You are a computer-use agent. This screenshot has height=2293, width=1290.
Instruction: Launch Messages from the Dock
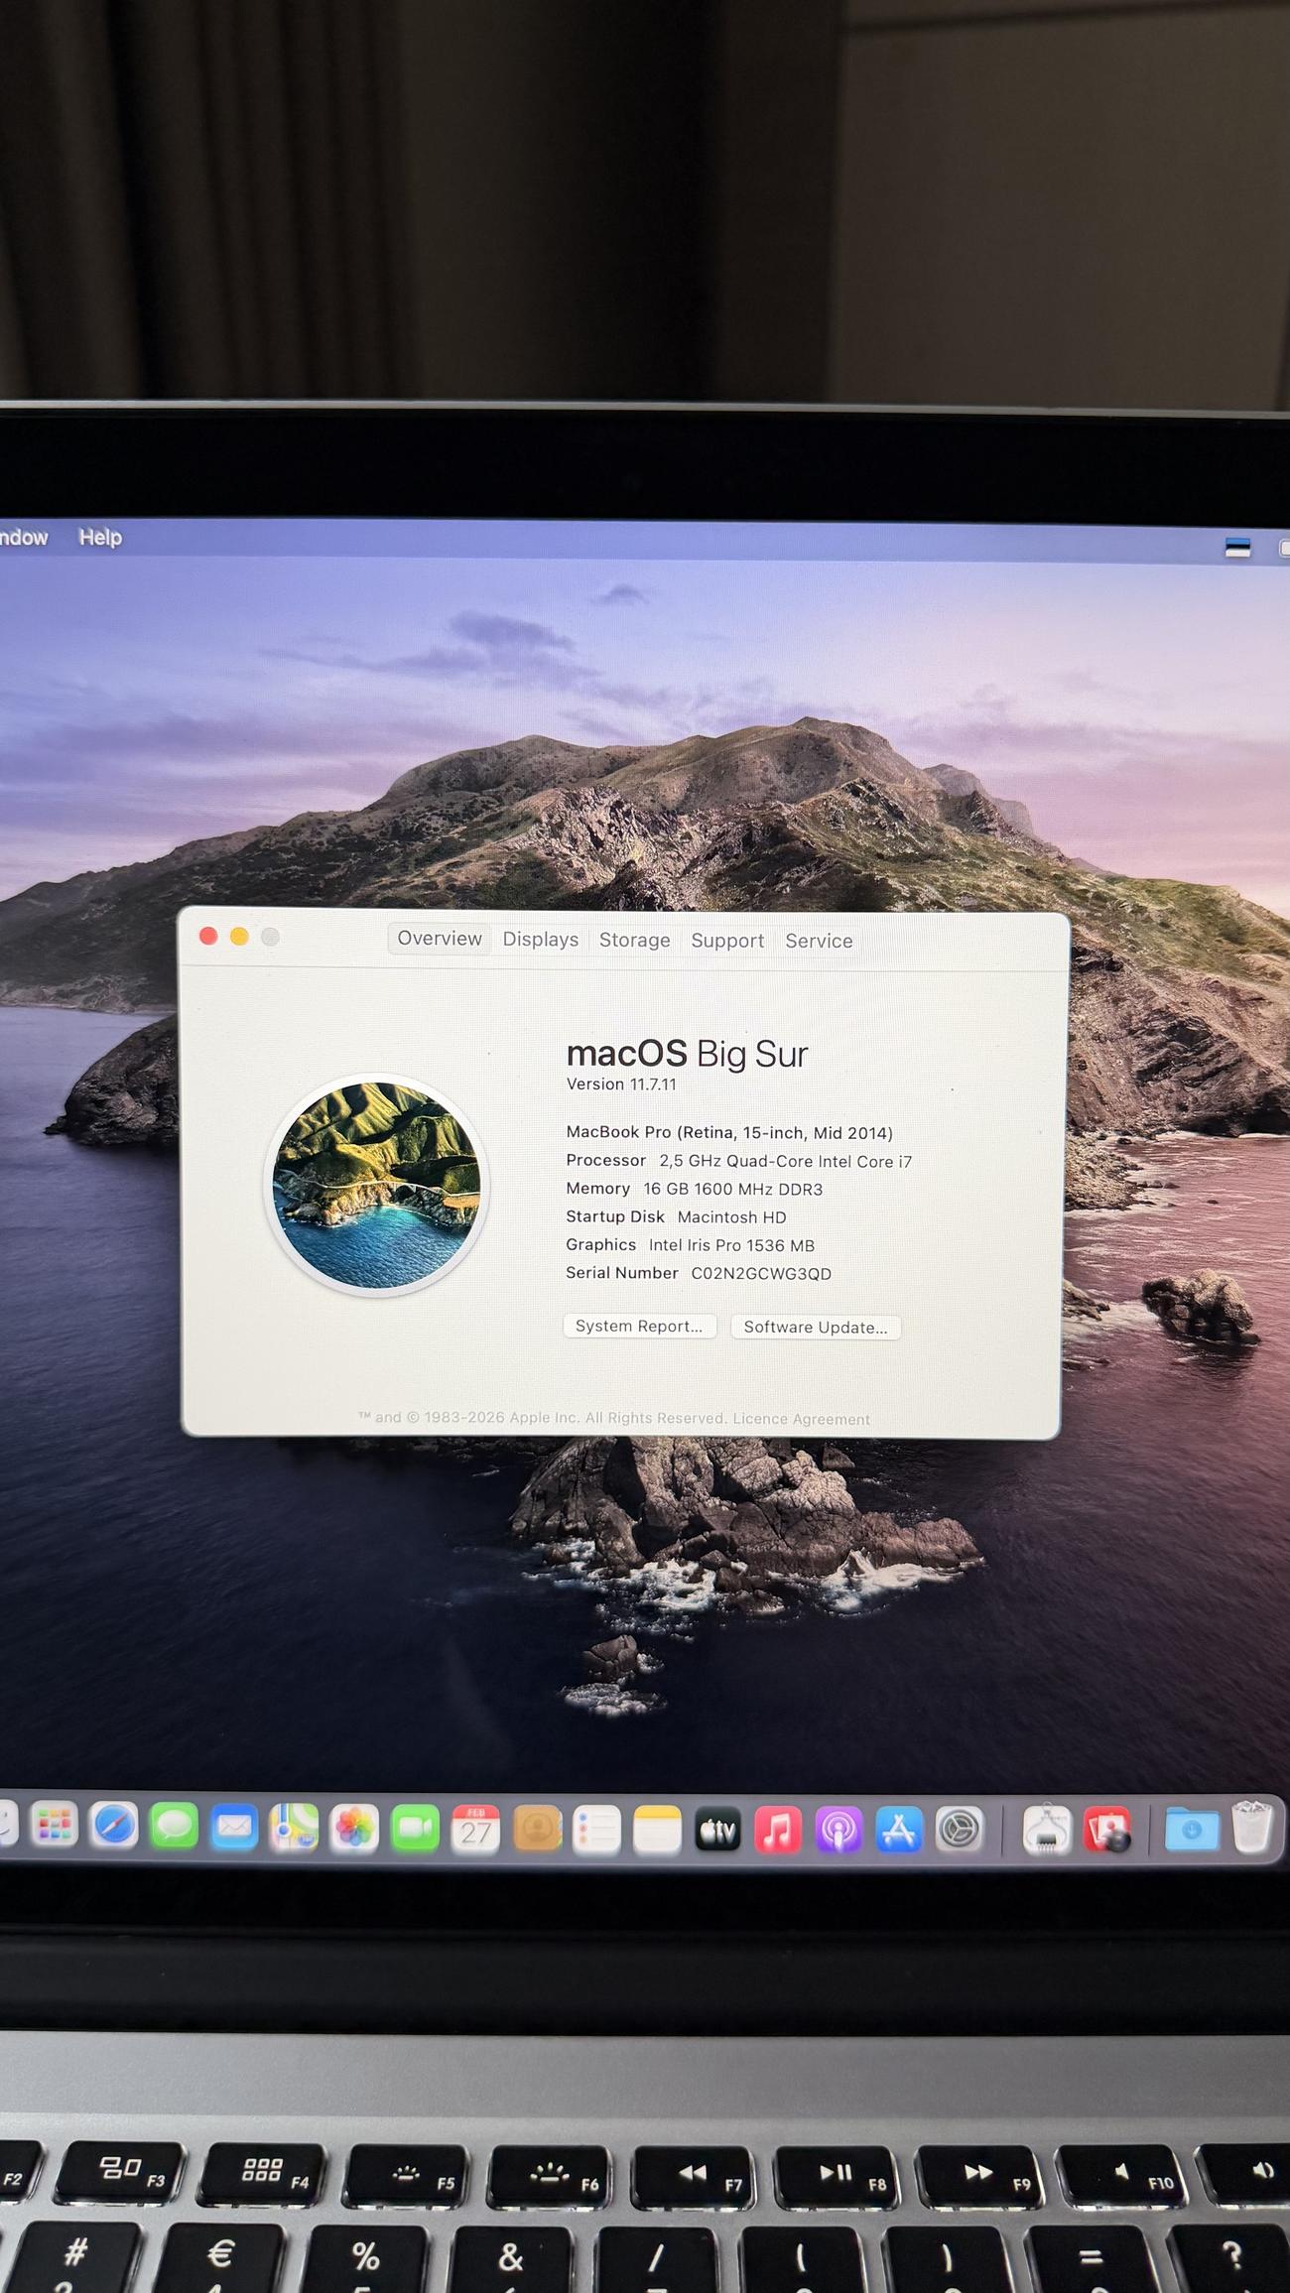(x=175, y=1827)
